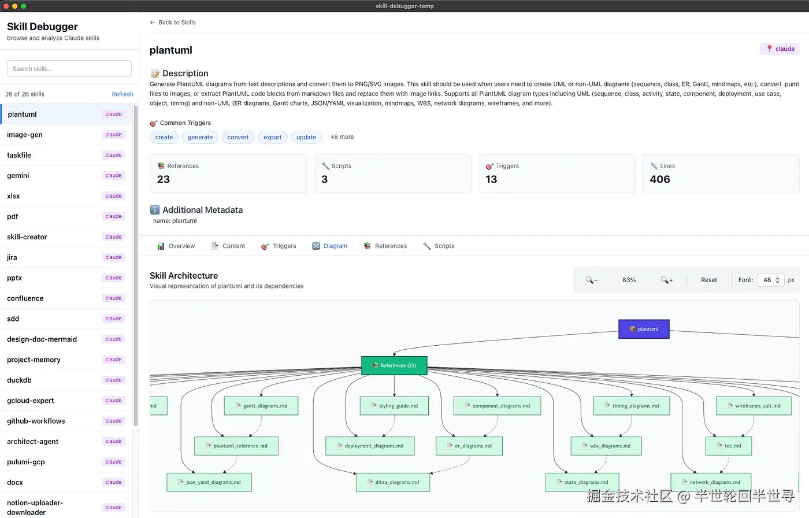Click the er_diagrams.md file node

click(469, 446)
